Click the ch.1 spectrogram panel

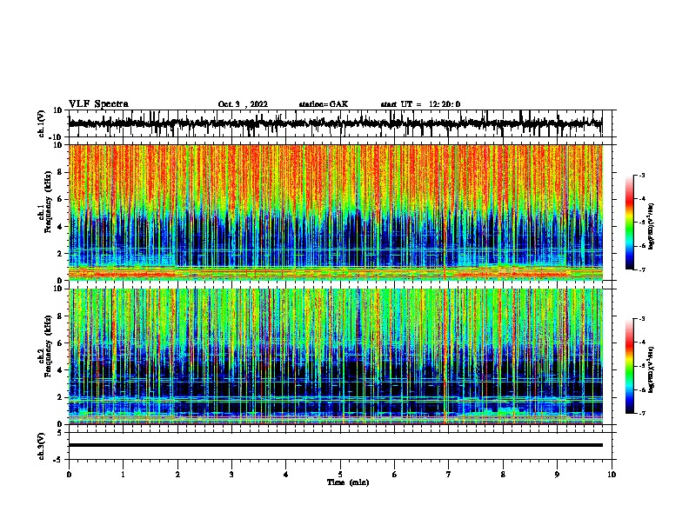pos(336,212)
